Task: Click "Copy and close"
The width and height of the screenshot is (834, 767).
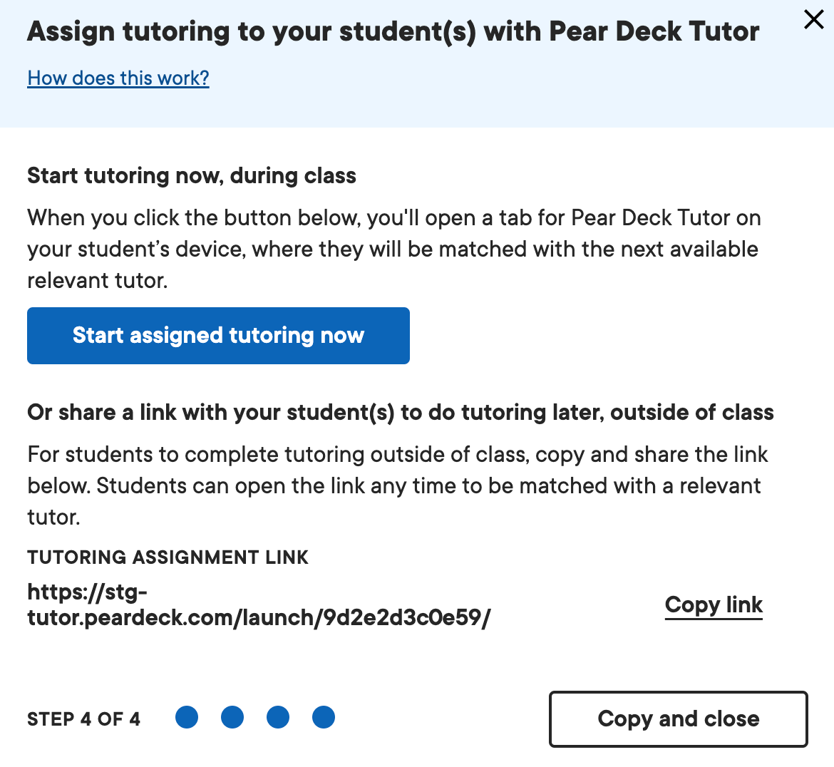Action: tap(677, 719)
